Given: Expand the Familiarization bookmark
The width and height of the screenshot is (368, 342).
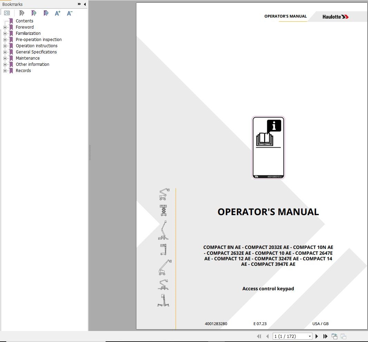Looking at the screenshot, I should [x=5, y=33].
